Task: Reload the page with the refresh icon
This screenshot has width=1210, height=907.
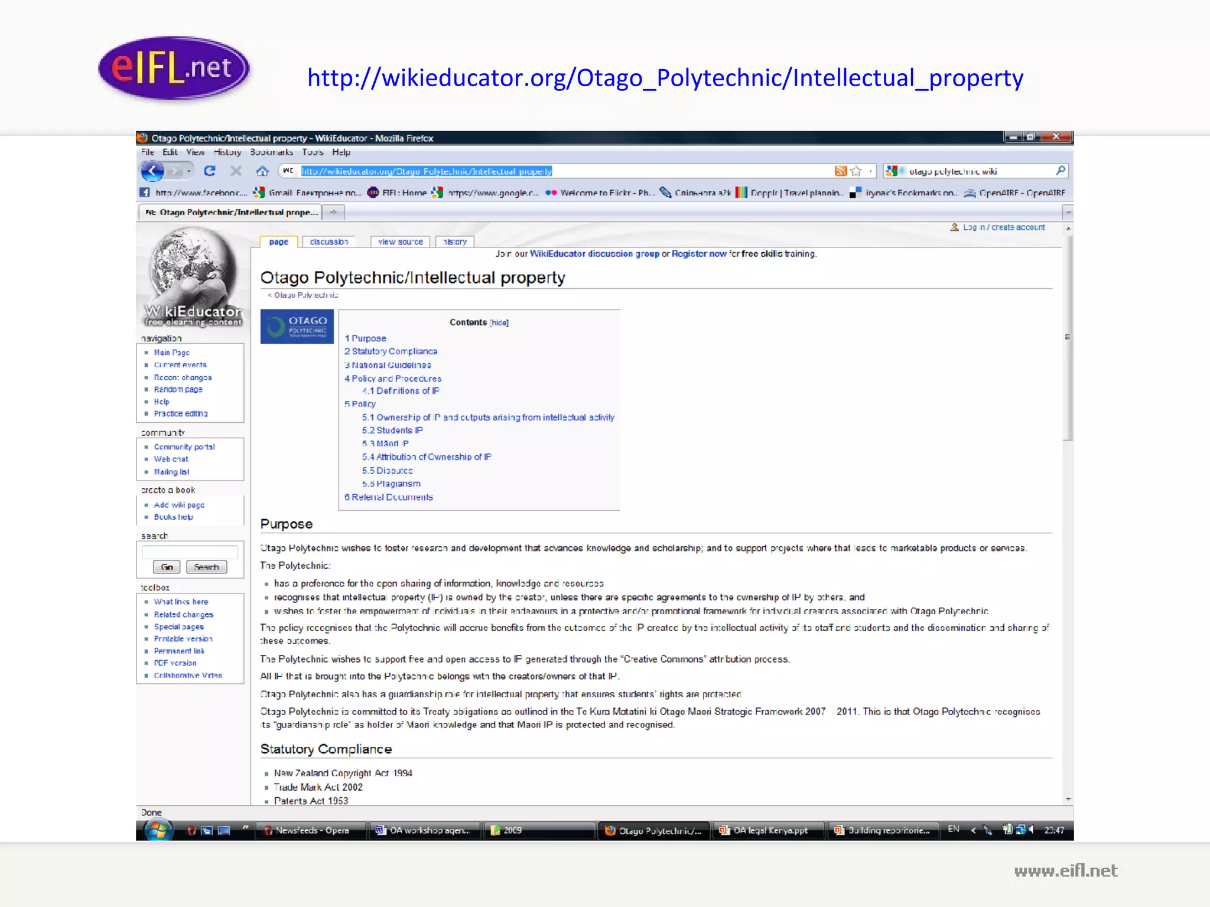Action: pos(210,171)
